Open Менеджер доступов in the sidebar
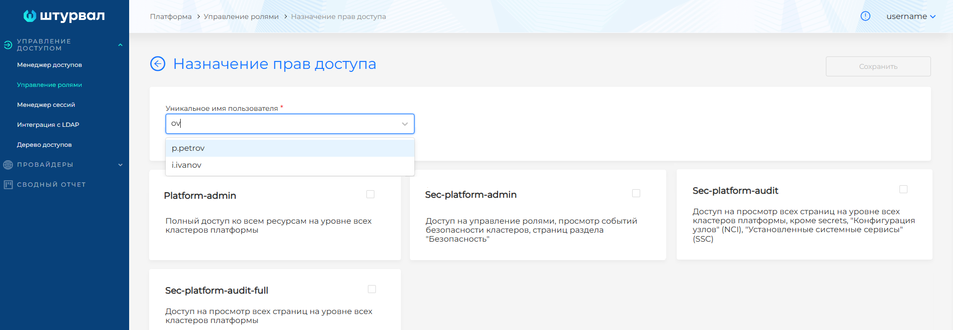The image size is (953, 330). [x=50, y=65]
